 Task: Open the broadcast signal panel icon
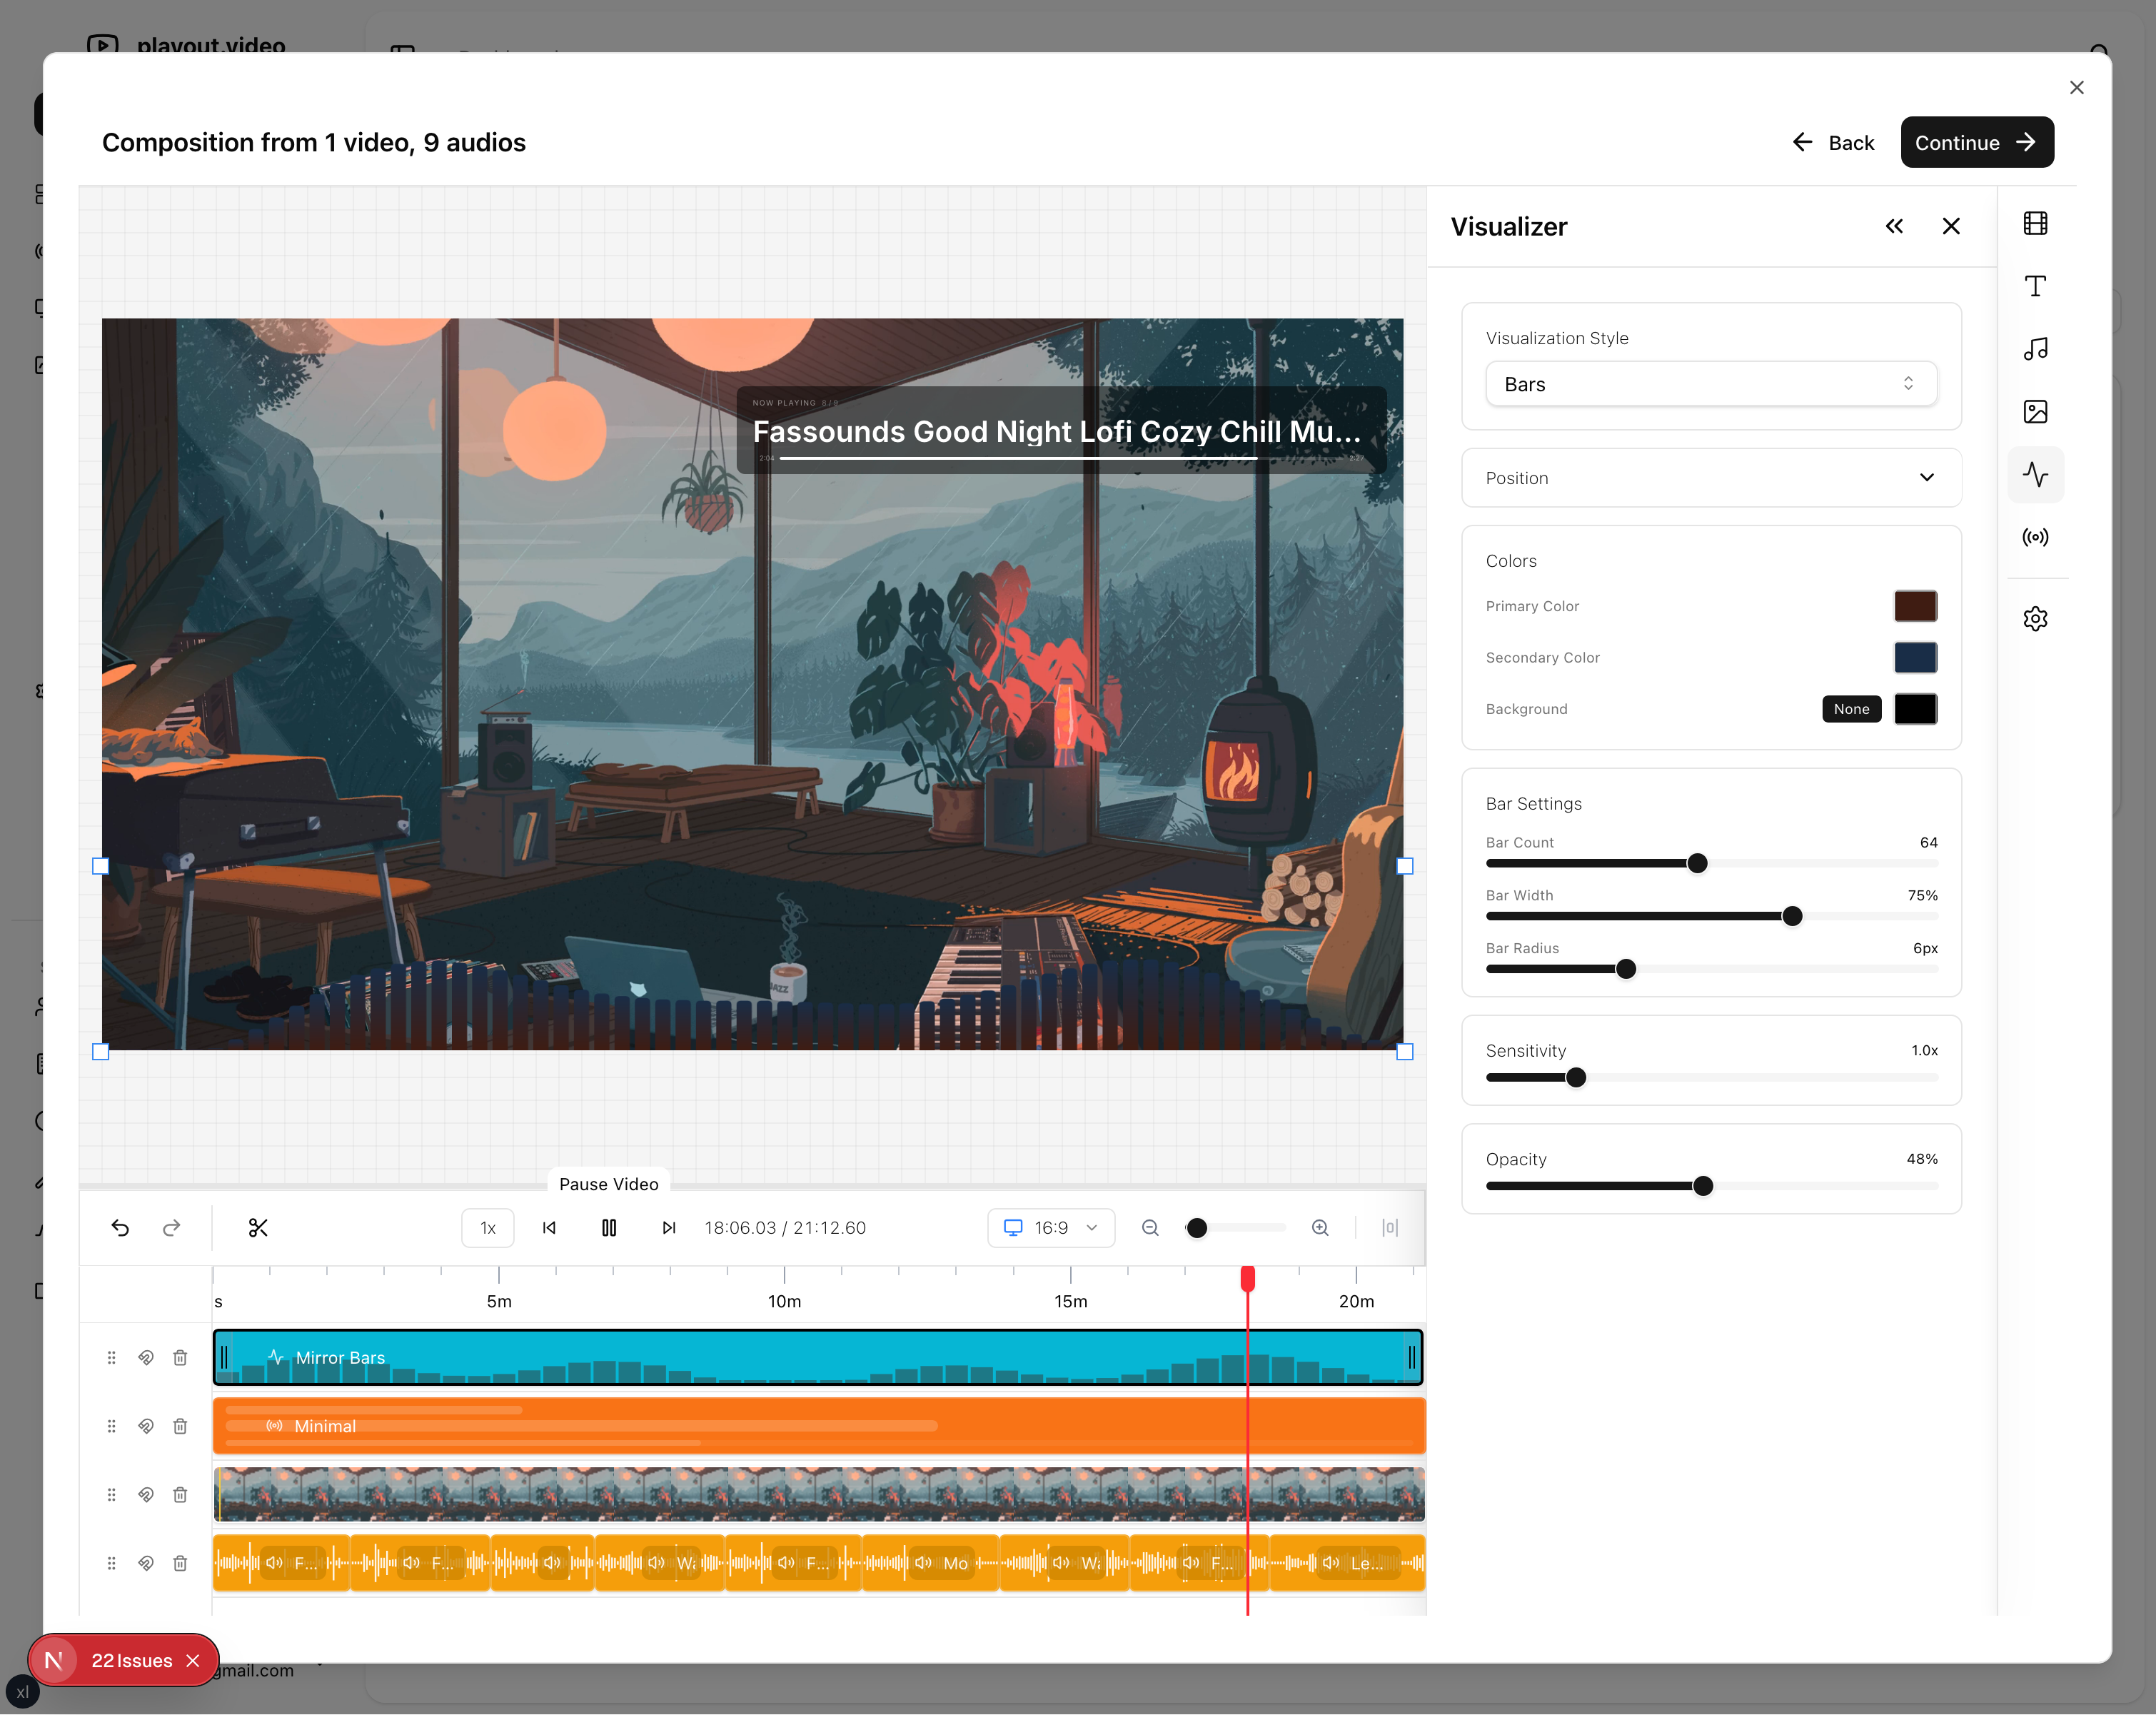[x=2035, y=538]
